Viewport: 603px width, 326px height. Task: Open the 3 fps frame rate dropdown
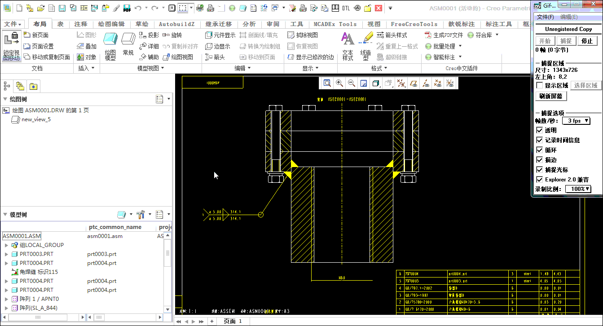coord(576,120)
